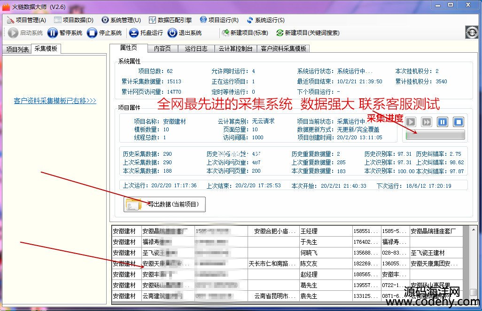The height and width of the screenshot is (311, 482).
Task: Create a keyword search project 新建项目(关键词搜索)
Action: (x=308, y=32)
